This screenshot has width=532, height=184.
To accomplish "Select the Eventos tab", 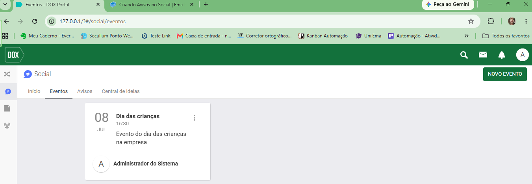I will (x=59, y=91).
